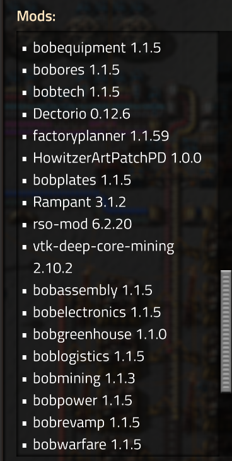232x461 pixels.
Task: Click the Mods: section heading
Action: coord(36,16)
